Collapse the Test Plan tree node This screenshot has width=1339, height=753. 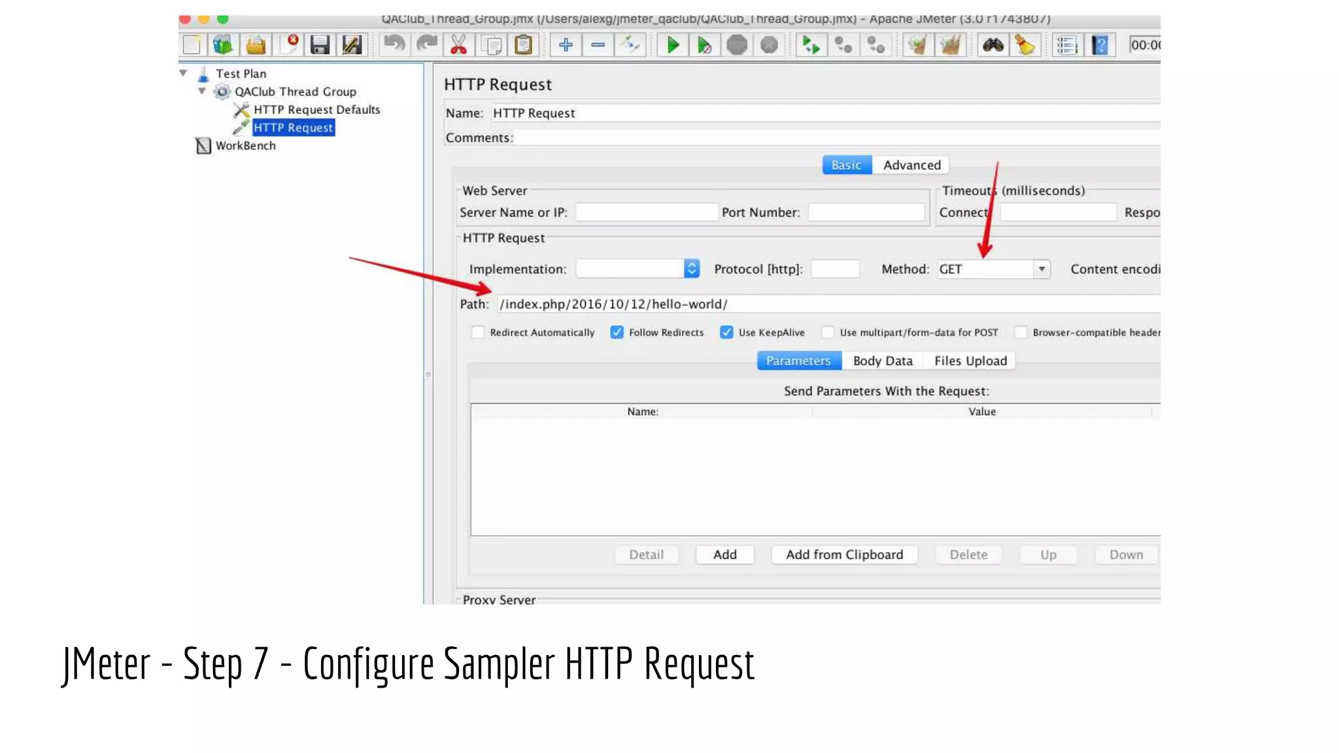click(184, 73)
